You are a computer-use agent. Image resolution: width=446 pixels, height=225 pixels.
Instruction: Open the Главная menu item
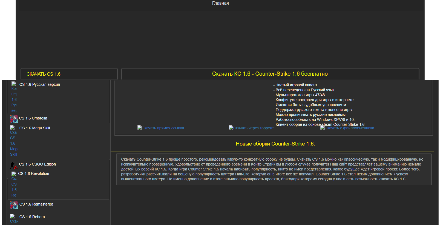click(220, 3)
